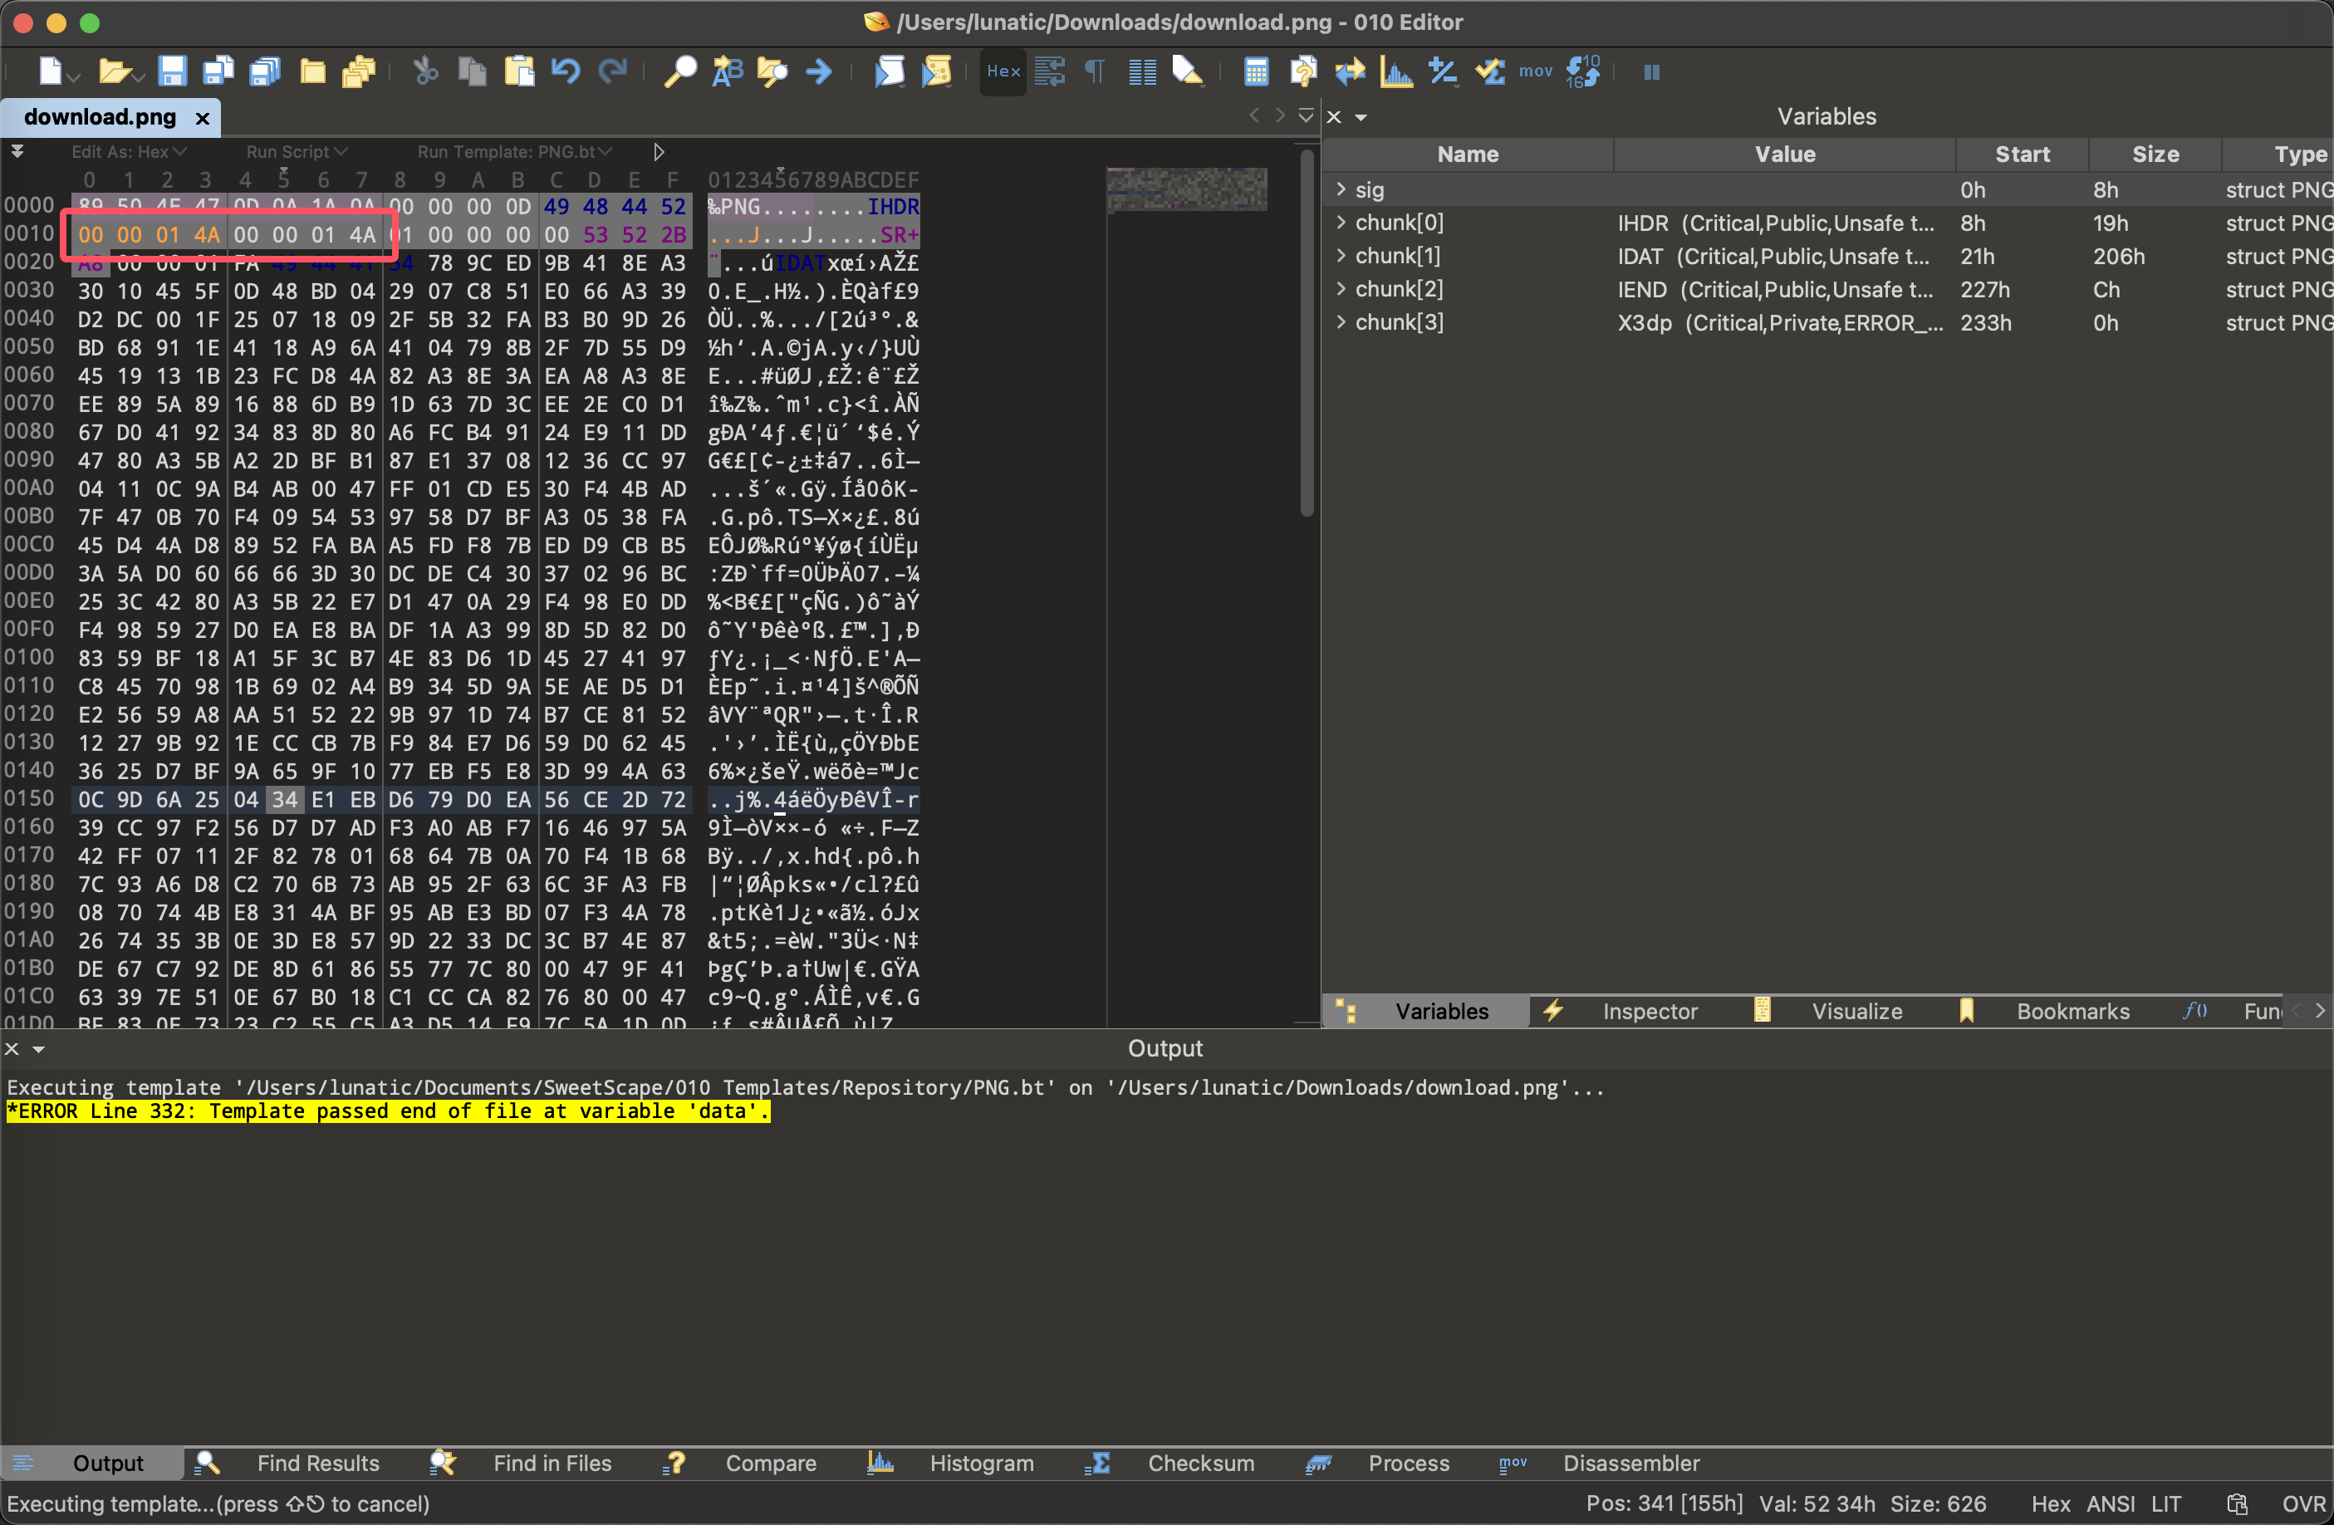Save the file using the floppy icon
Screen dimensions: 2334x1525
click(173, 71)
